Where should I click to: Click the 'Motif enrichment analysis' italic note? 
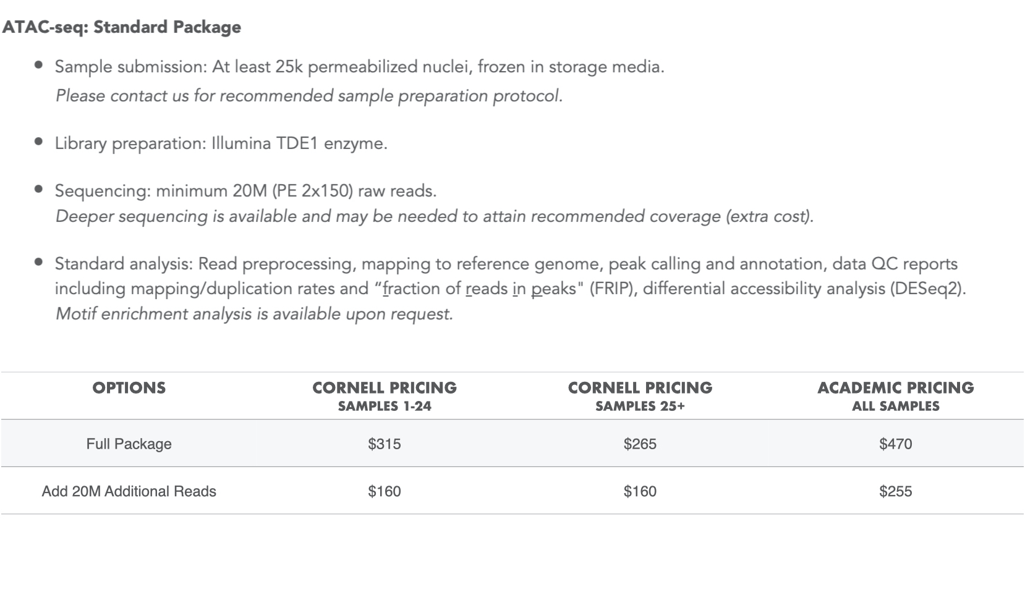pyautogui.click(x=254, y=314)
